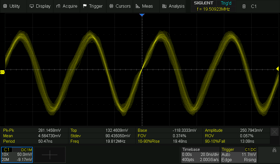Screen dimensions: 280x164
Task: Open the Analysis menu
Action: point(173,6)
